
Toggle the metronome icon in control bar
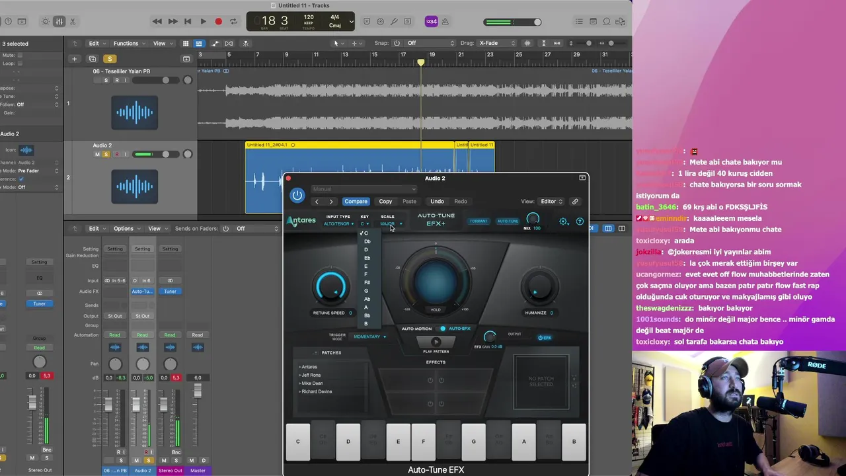[445, 22]
